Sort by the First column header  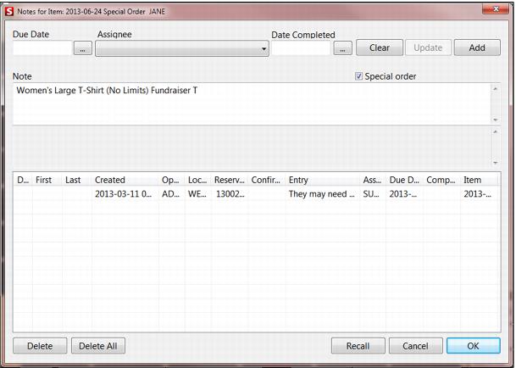[x=47, y=180]
